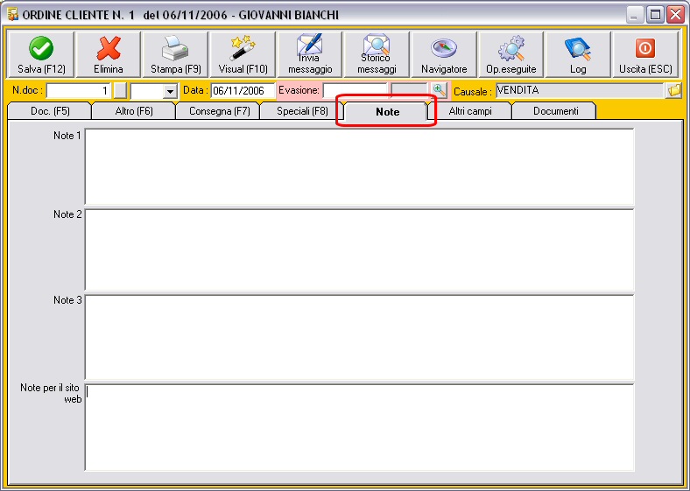The height and width of the screenshot is (491, 690).
Task: Minimize the Ordine Cliente window
Action: tap(634, 16)
